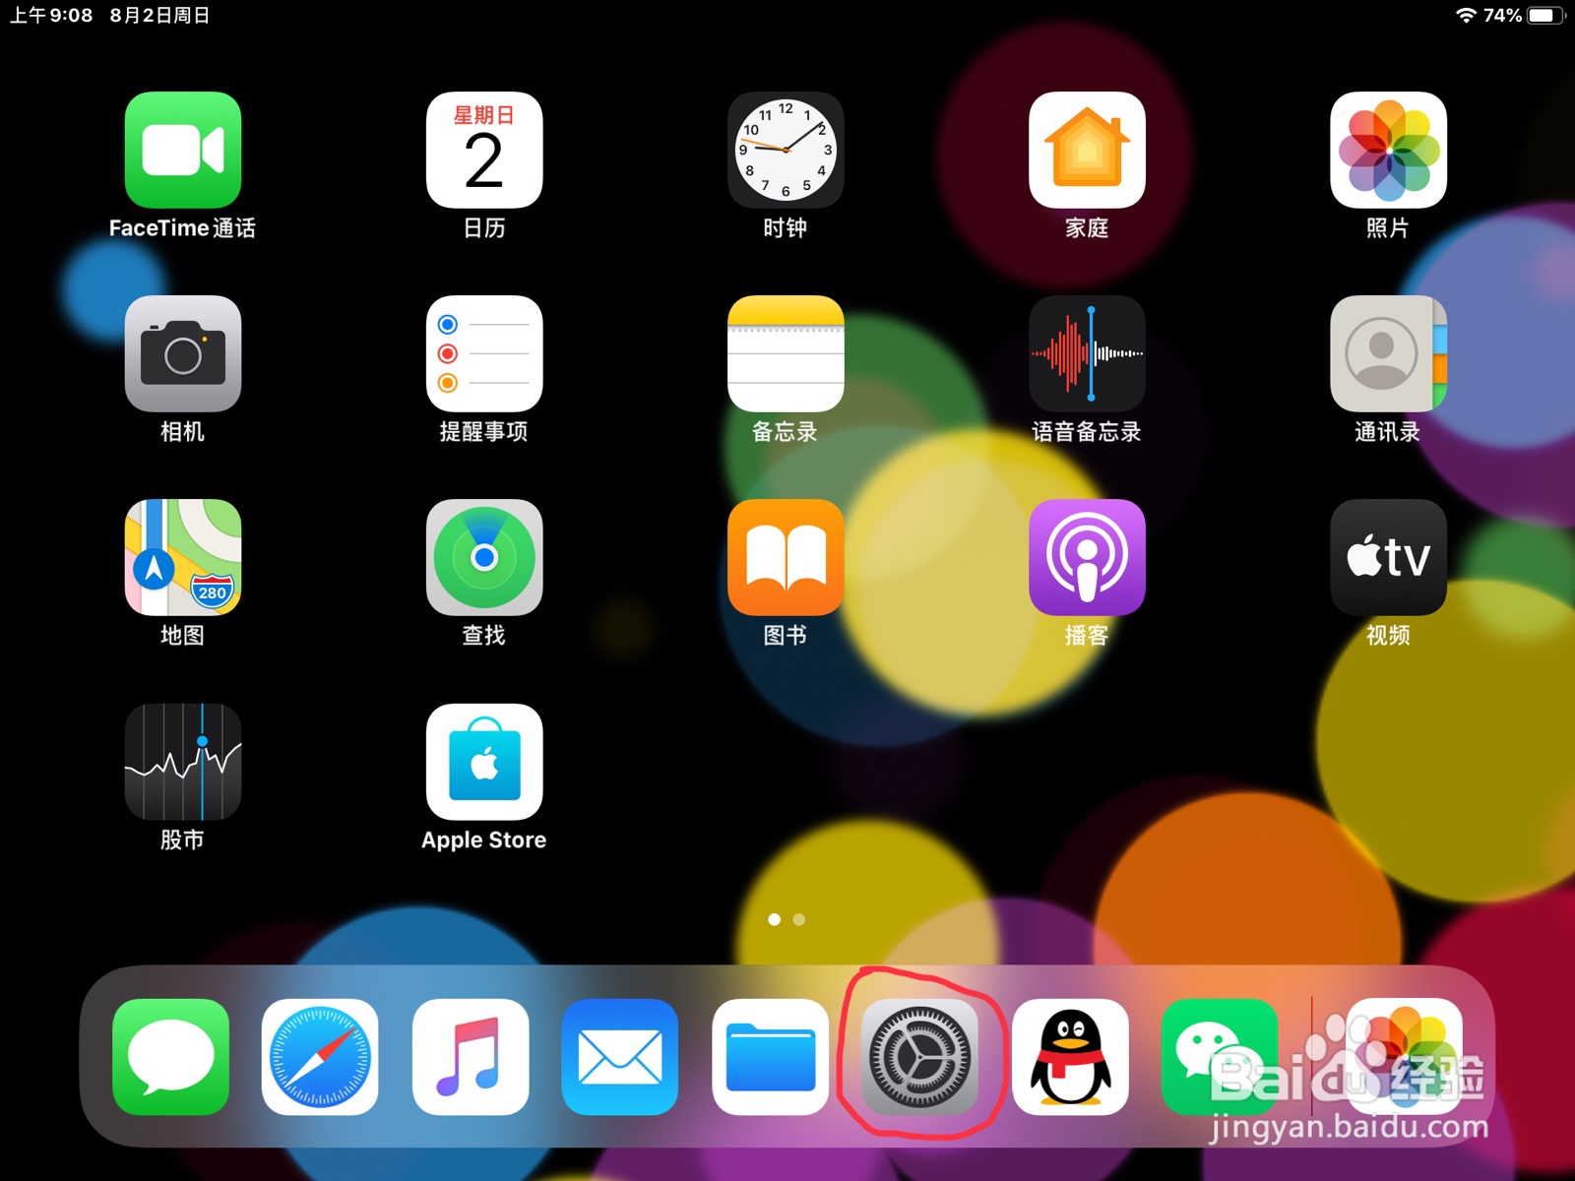Launch the 查找 Find My app

(x=484, y=557)
